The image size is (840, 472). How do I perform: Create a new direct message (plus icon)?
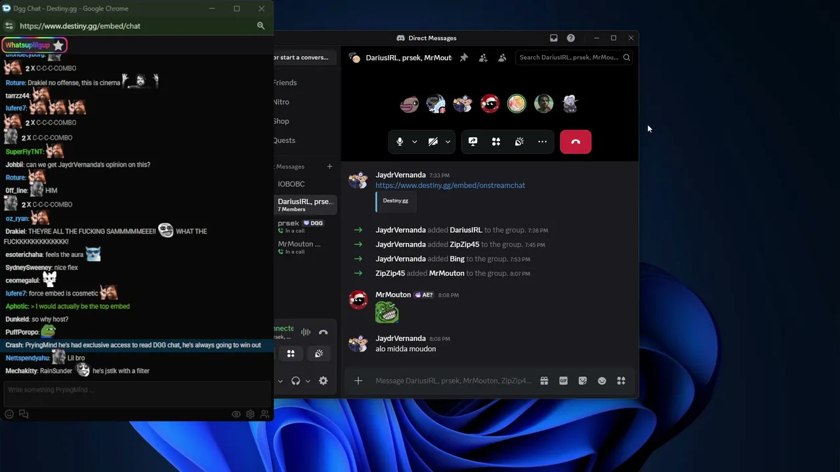point(329,167)
